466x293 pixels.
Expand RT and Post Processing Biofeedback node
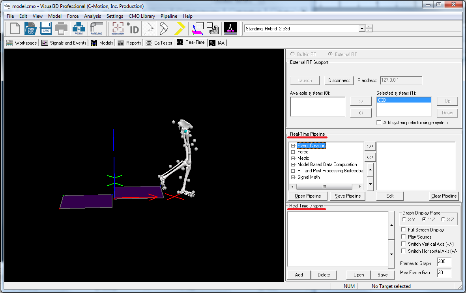(x=293, y=171)
